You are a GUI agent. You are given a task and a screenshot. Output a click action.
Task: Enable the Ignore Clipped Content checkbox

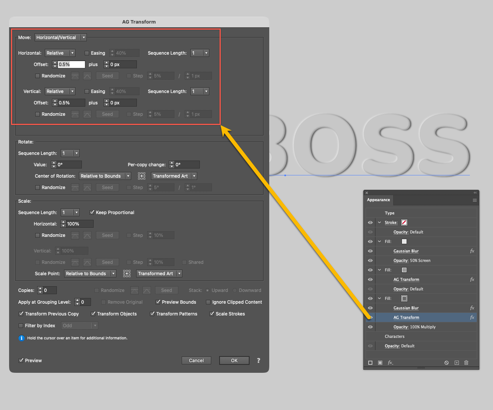(x=208, y=302)
